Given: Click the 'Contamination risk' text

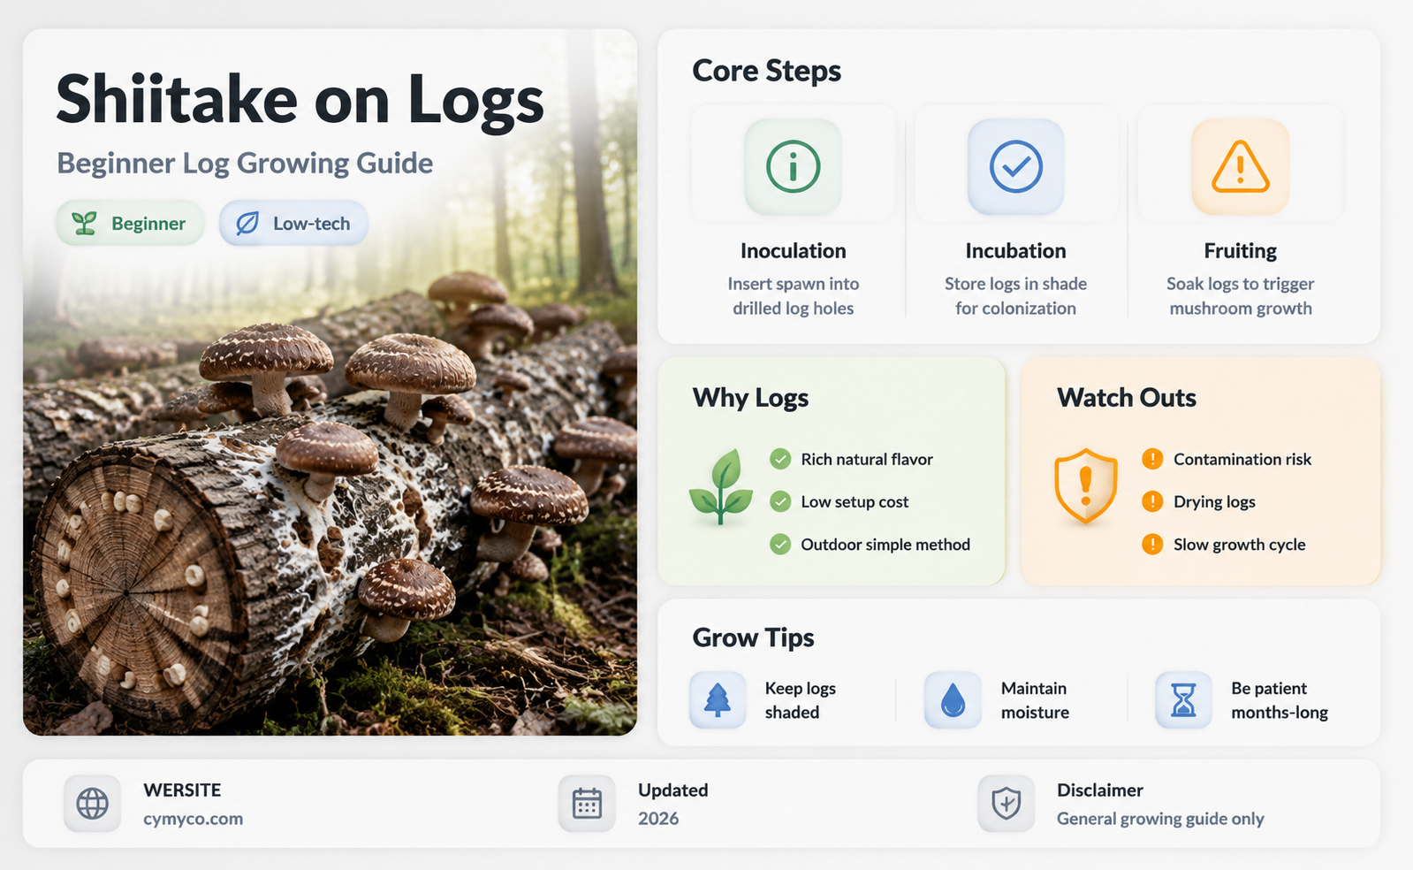Looking at the screenshot, I should 1242,460.
